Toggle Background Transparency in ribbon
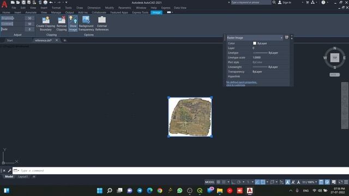This screenshot has width=349, height=196. point(86,23)
